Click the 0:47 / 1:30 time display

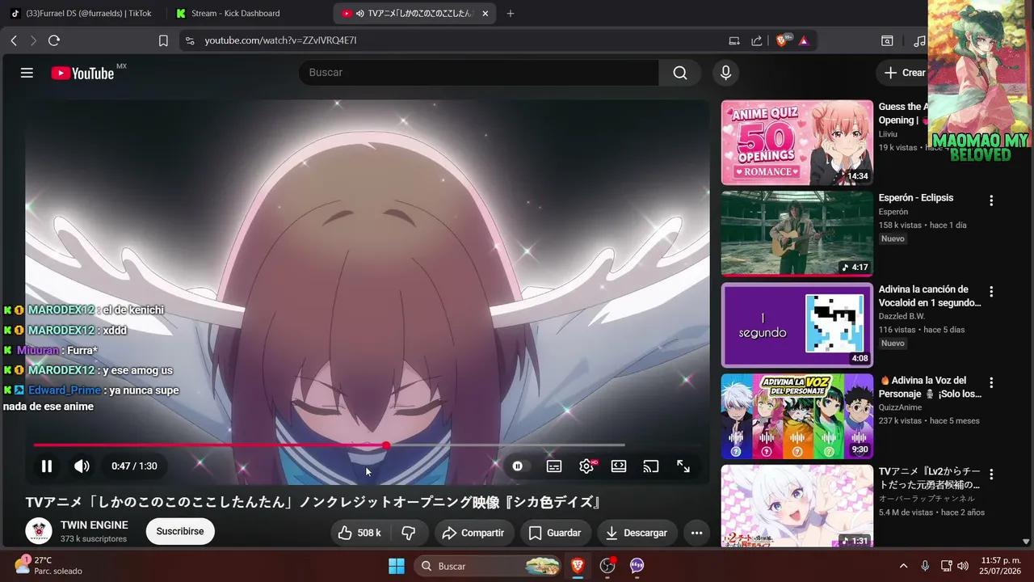[x=134, y=466]
